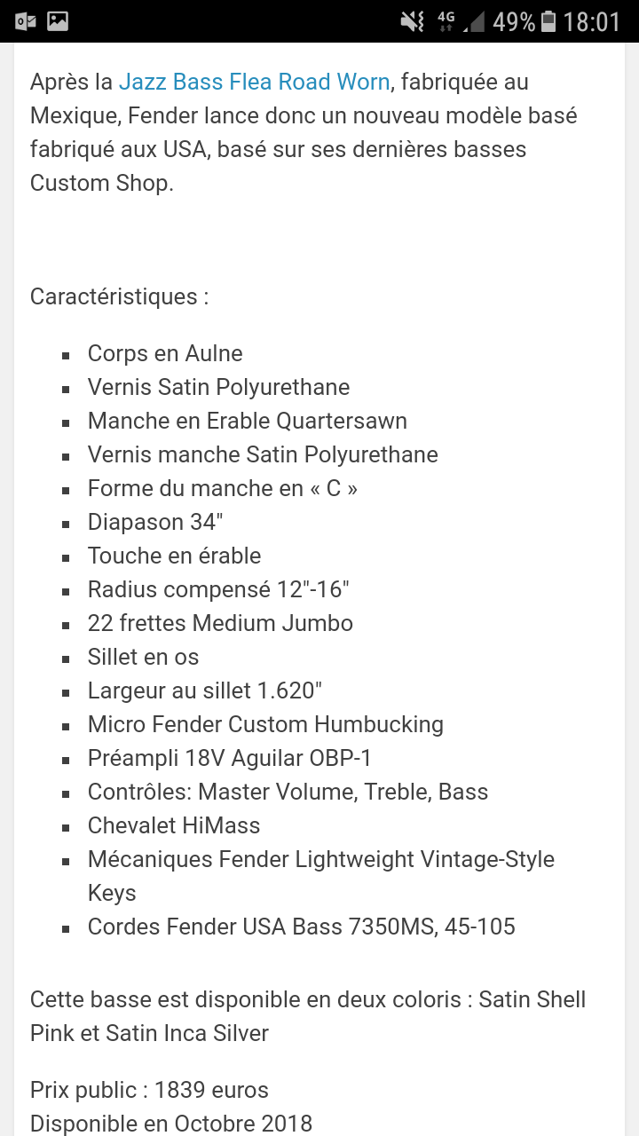
Task: Tap the "Corps en Aulne" list item
Action: pos(165,353)
